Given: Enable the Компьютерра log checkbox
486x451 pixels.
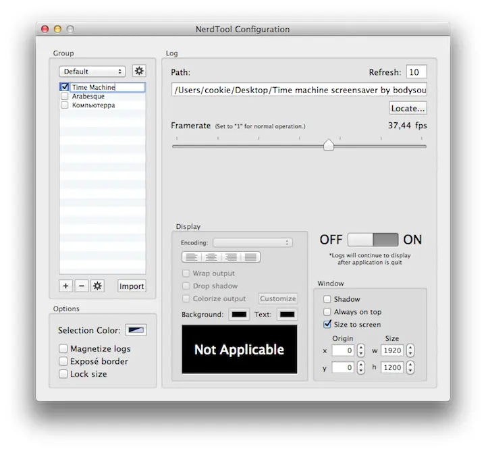Looking at the screenshot, I should point(65,105).
